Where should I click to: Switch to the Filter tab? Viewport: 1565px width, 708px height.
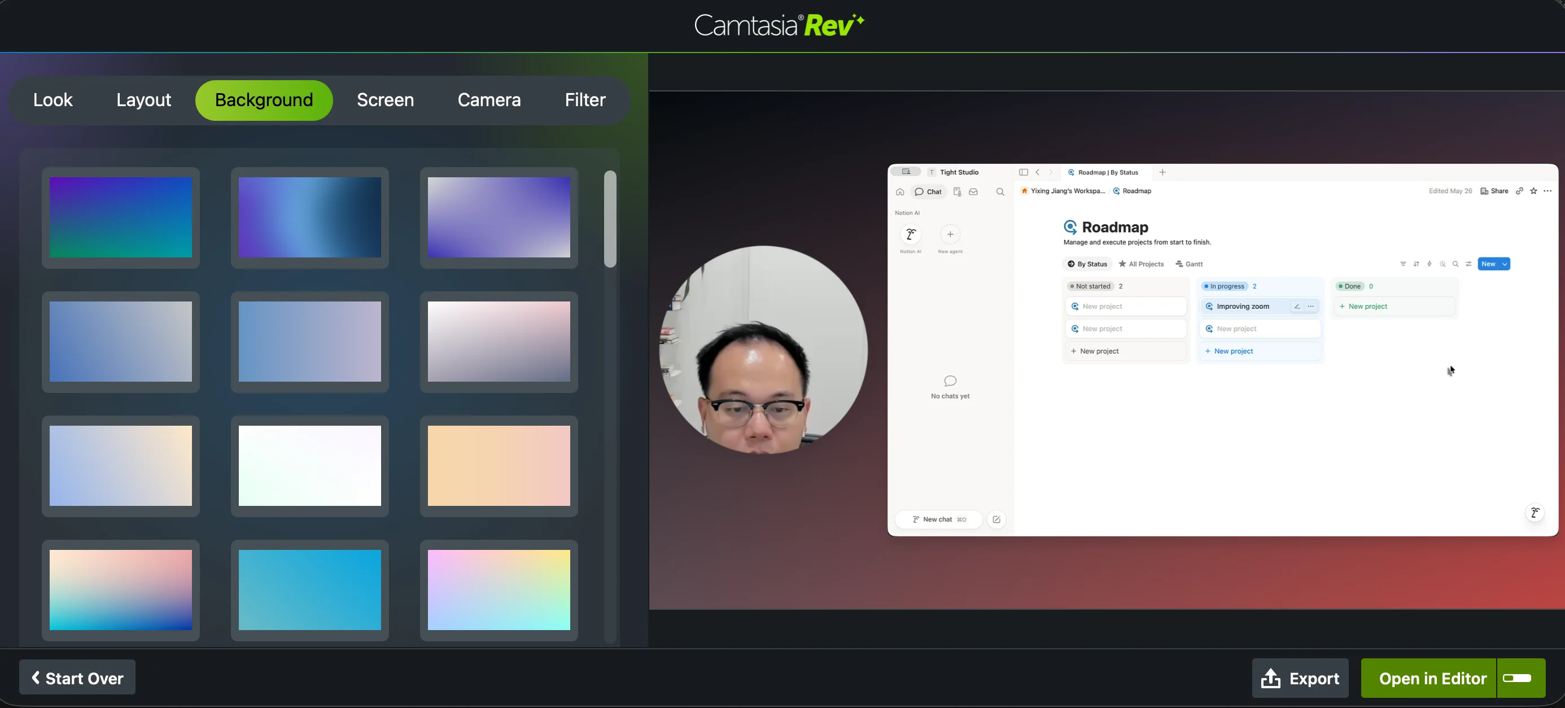point(585,100)
